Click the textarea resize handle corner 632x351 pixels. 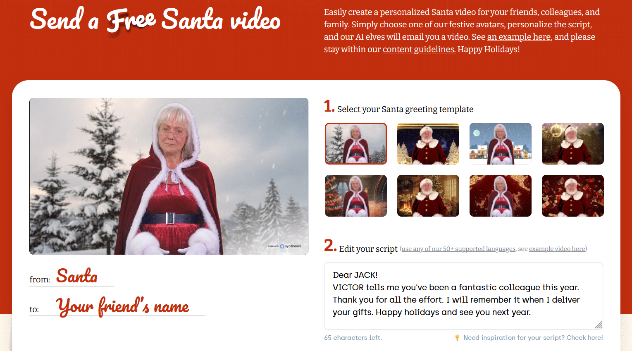[599, 325]
